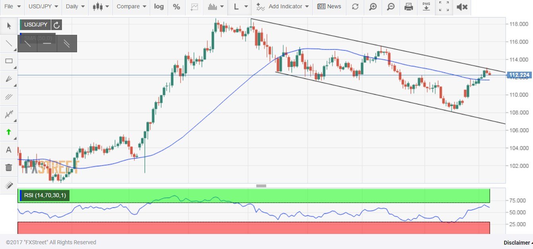Toggle the muted speaker sound icon
This screenshot has width=533, height=249.
click(462, 7)
